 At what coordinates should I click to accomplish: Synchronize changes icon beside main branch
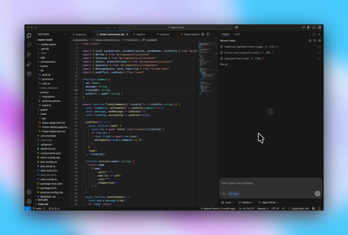[x=44, y=208]
